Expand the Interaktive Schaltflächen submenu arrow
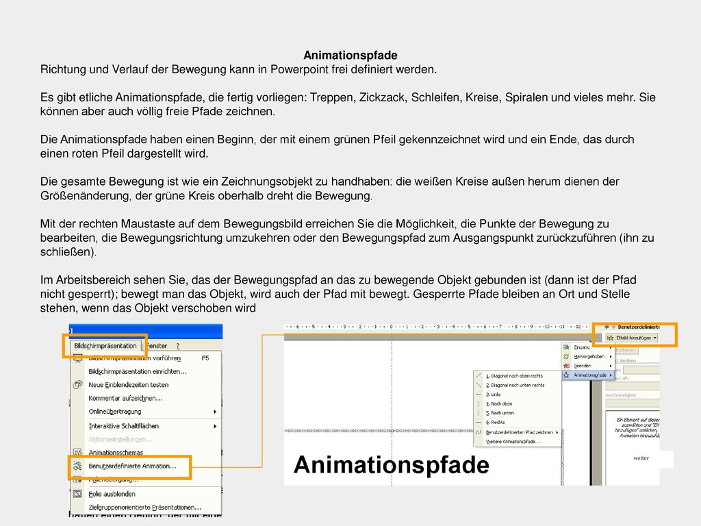The image size is (701, 526). [x=215, y=426]
